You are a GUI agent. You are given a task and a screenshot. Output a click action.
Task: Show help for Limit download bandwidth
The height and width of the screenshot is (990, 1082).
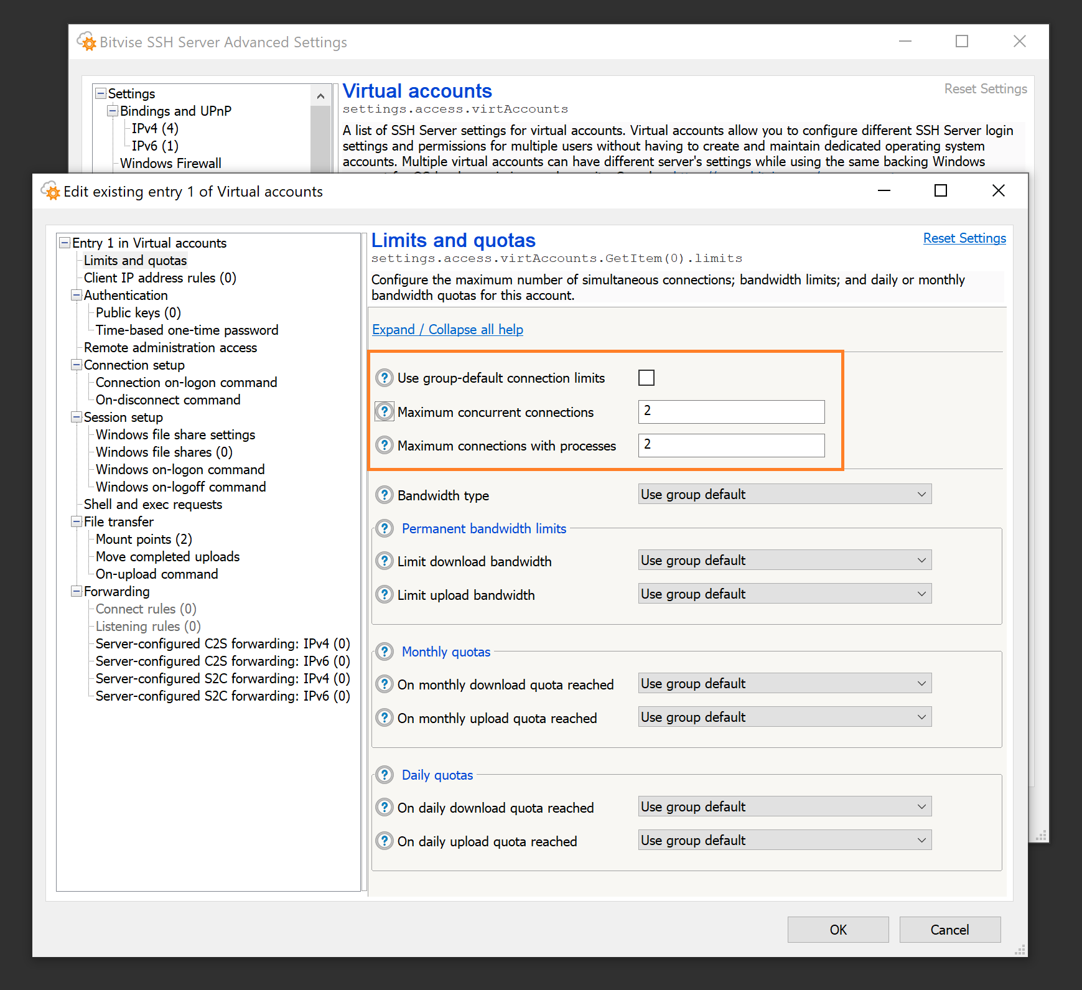click(x=385, y=561)
